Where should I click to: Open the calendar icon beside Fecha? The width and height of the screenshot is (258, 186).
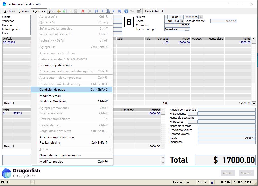click(x=182, y=21)
